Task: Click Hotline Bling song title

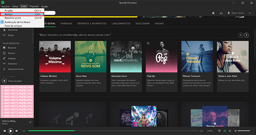Action: pos(9,121)
